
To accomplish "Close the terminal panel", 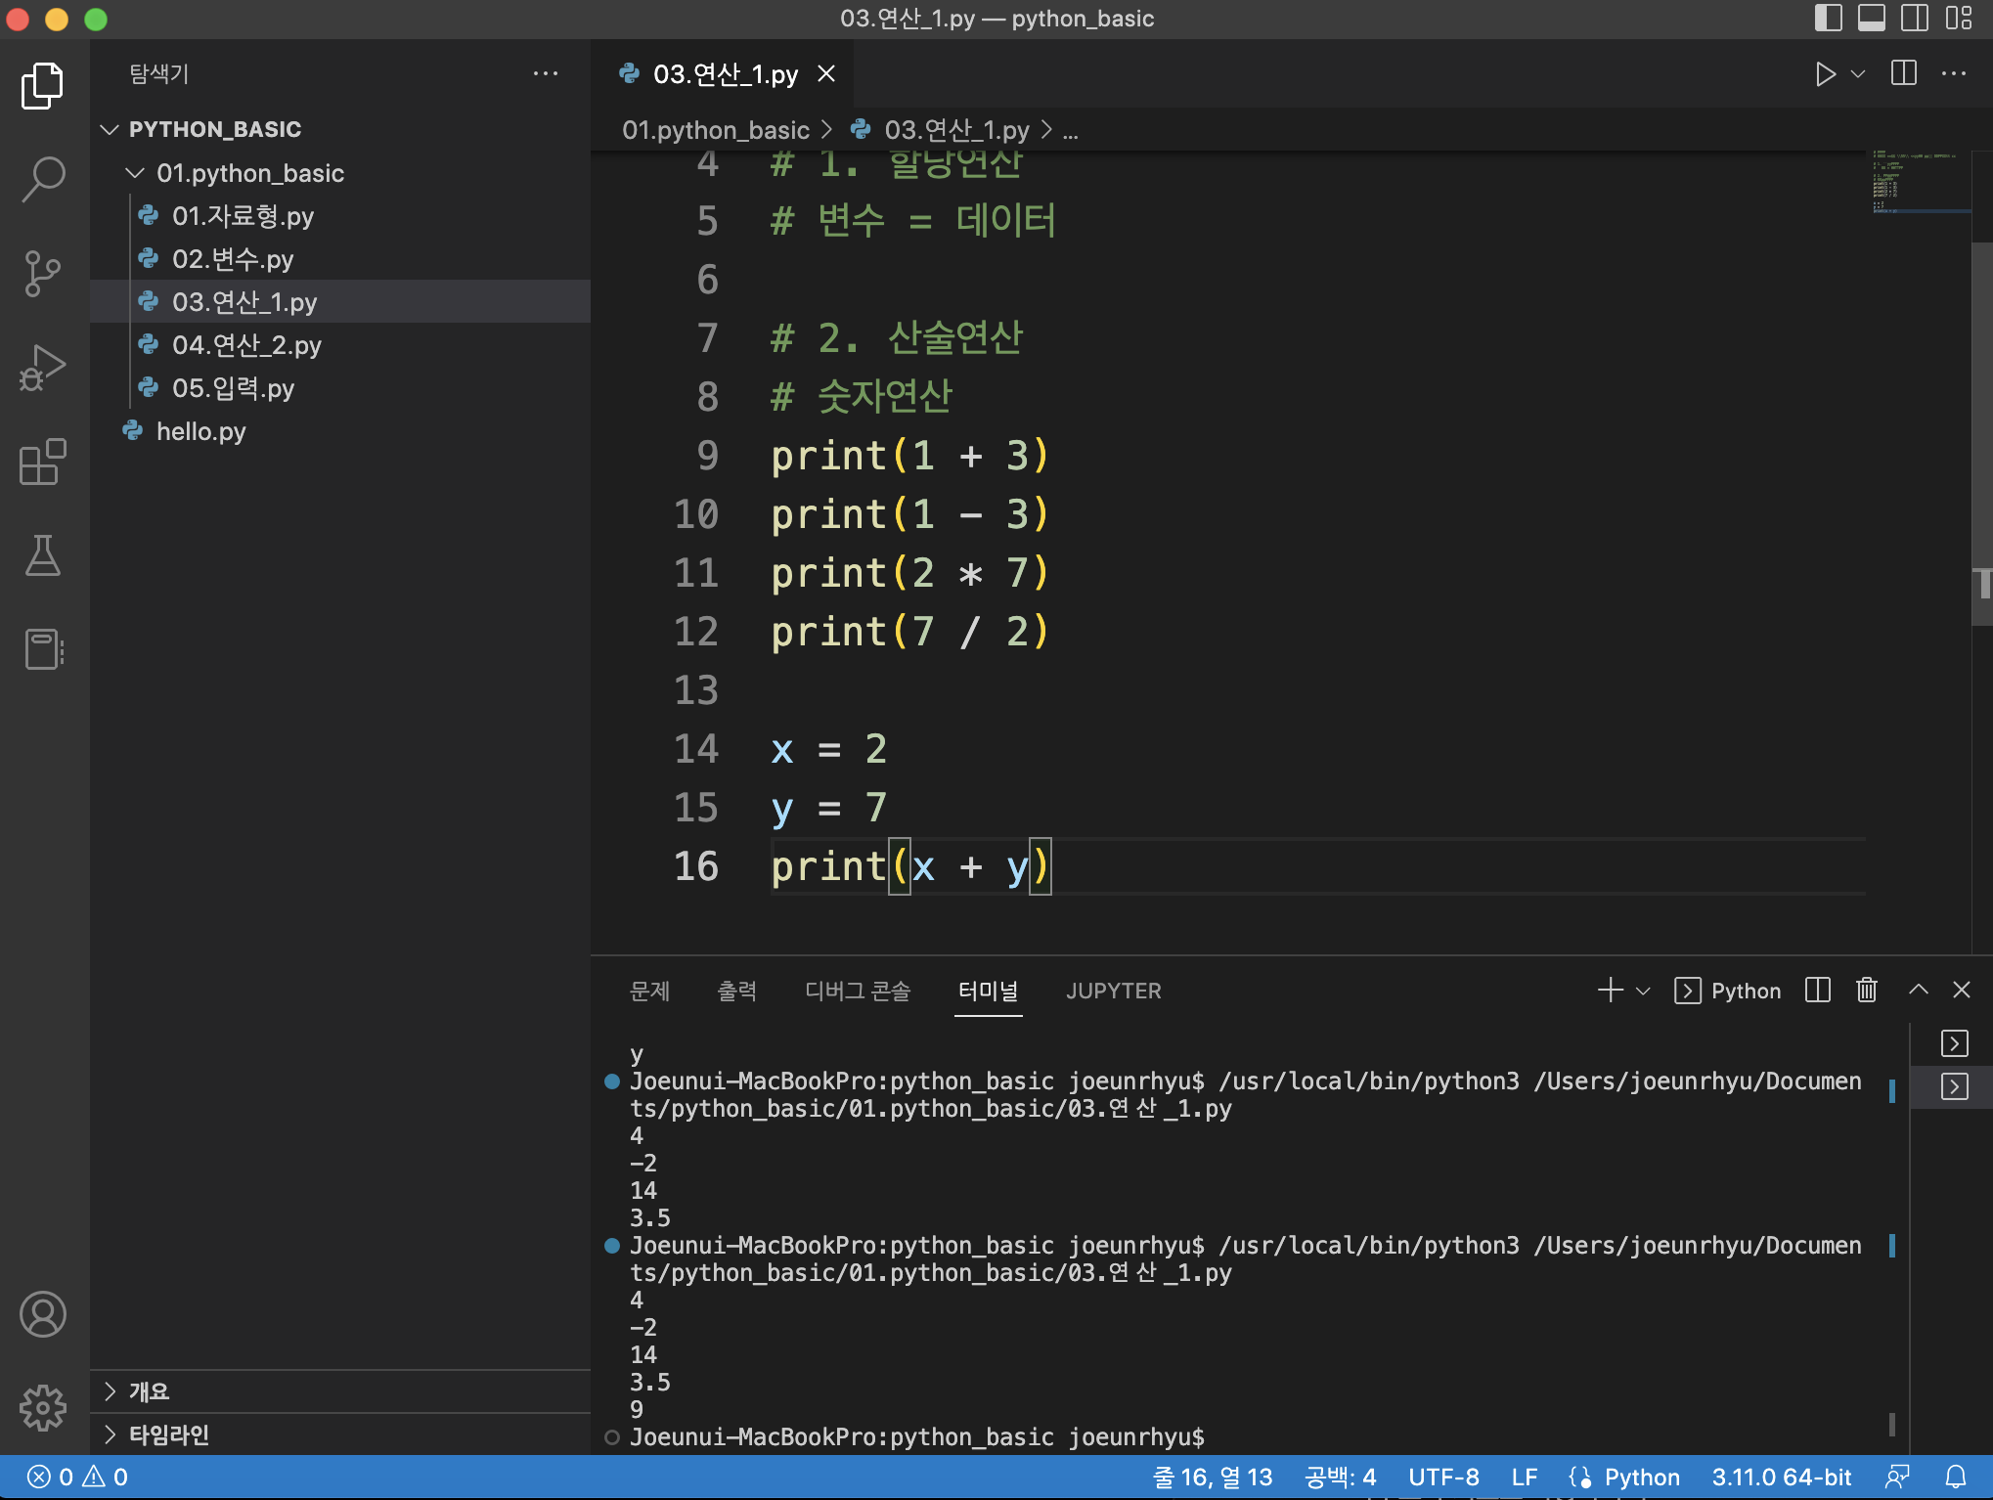I will (x=1962, y=991).
